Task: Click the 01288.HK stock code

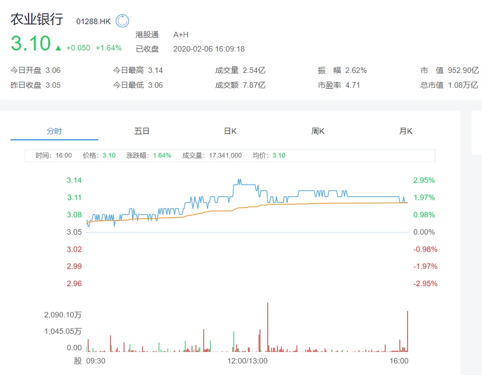Action: coord(93,21)
